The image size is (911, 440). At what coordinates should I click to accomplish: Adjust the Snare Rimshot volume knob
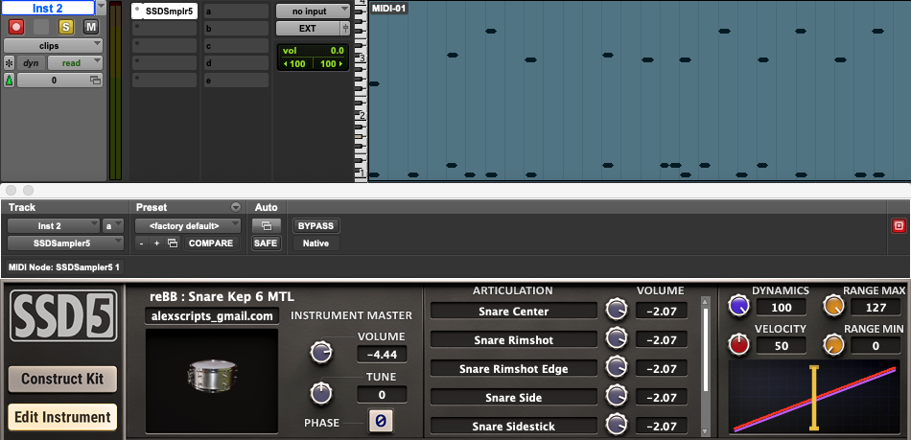(x=617, y=338)
